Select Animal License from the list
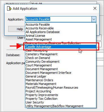This screenshot has height=112, width=104. click(x=61, y=36)
